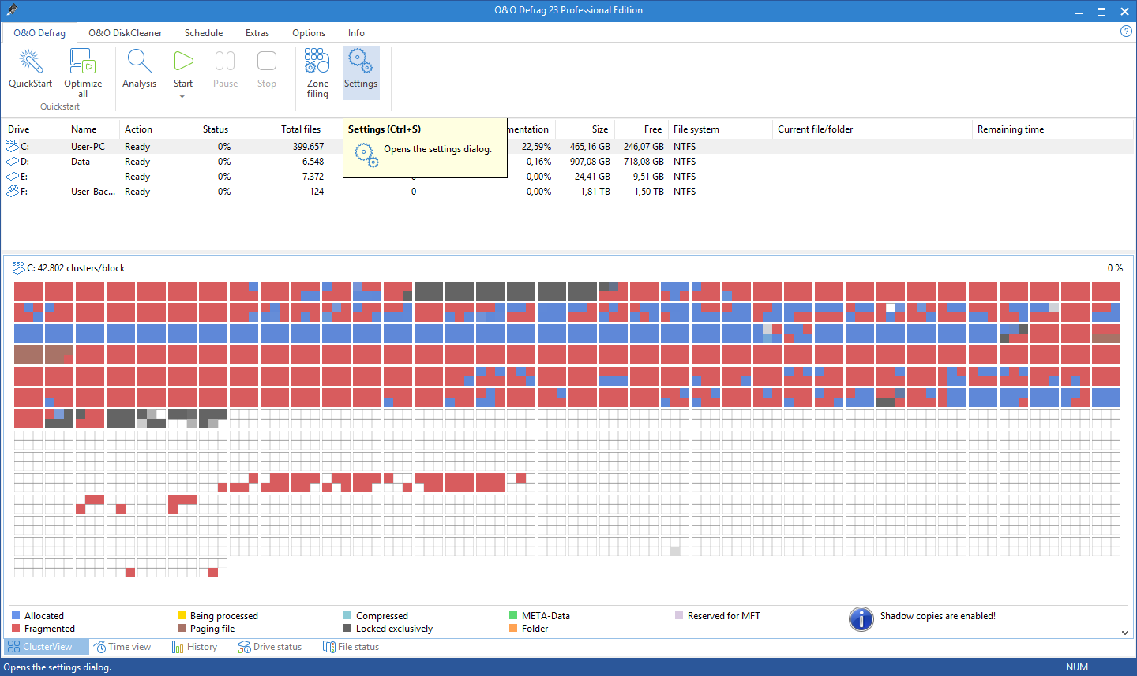Select drive D: Data in the list
Viewport: 1137px width, 676px height.
click(x=80, y=162)
